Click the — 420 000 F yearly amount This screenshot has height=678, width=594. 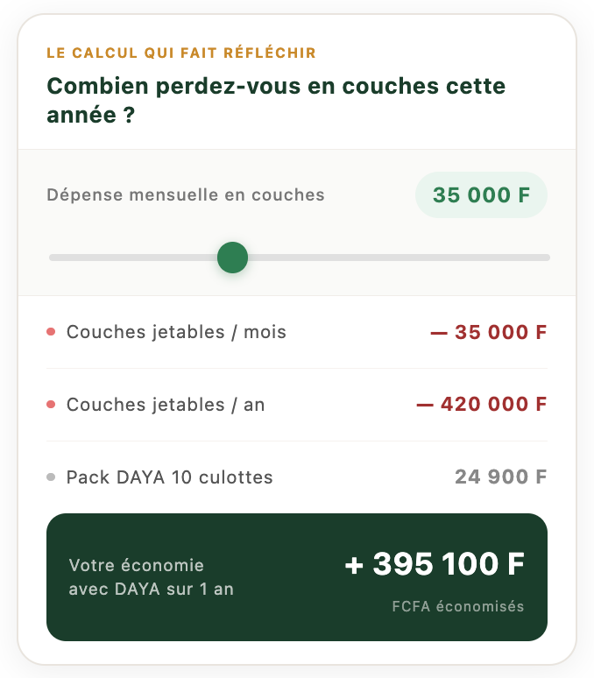pyautogui.click(x=481, y=405)
